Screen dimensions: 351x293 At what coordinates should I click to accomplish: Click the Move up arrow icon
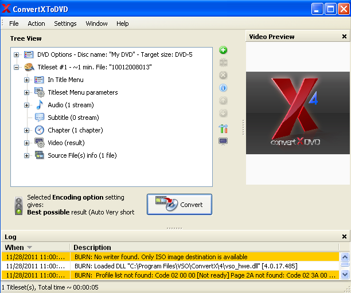click(223, 100)
